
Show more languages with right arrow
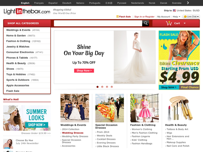[x=188, y=3]
